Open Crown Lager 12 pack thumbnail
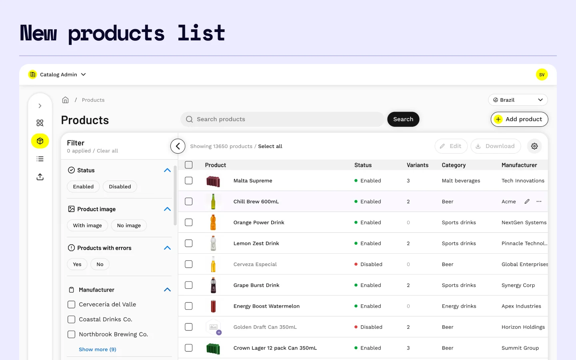 [213, 348]
